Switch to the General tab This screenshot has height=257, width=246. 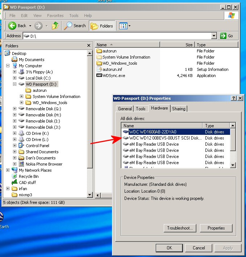coord(125,109)
